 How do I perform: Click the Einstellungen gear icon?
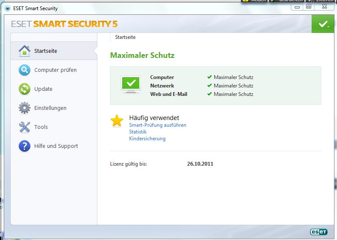click(25, 108)
